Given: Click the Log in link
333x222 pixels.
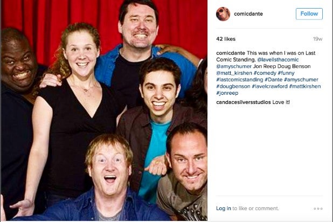Looking at the screenshot, I should coord(224,209).
